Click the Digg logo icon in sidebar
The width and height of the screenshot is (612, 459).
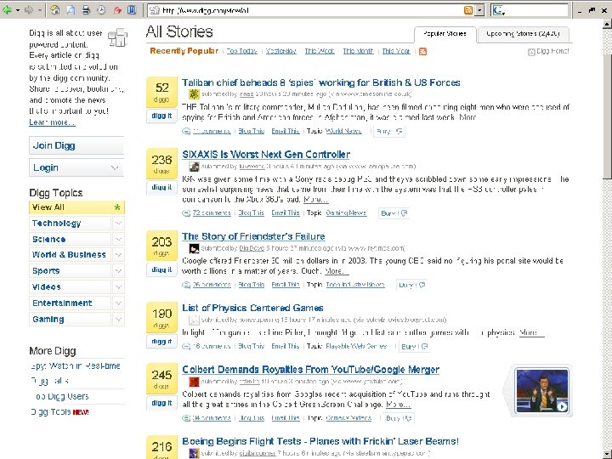tap(118, 37)
